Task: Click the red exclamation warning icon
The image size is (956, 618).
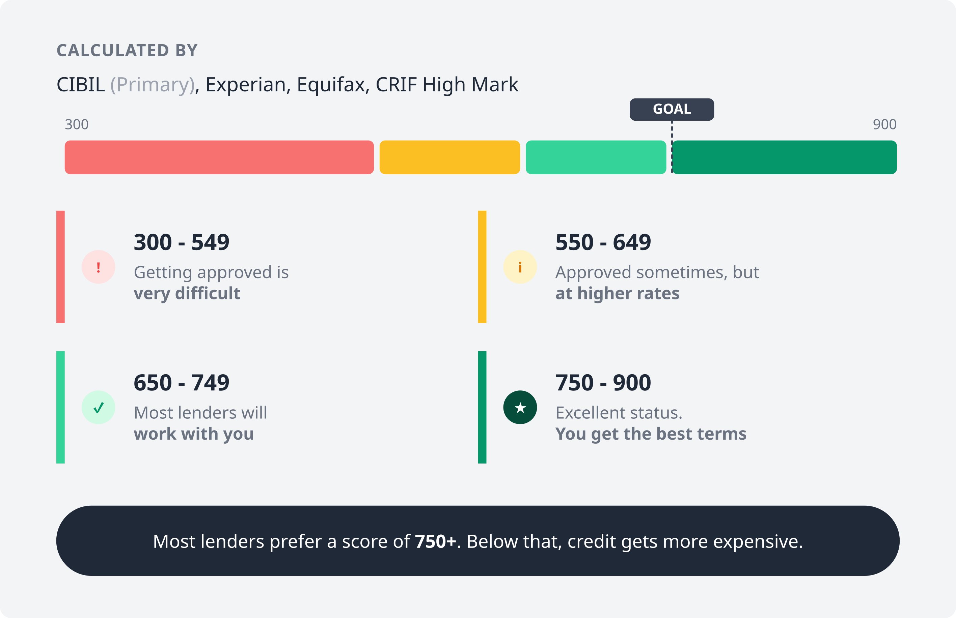Action: (x=99, y=267)
